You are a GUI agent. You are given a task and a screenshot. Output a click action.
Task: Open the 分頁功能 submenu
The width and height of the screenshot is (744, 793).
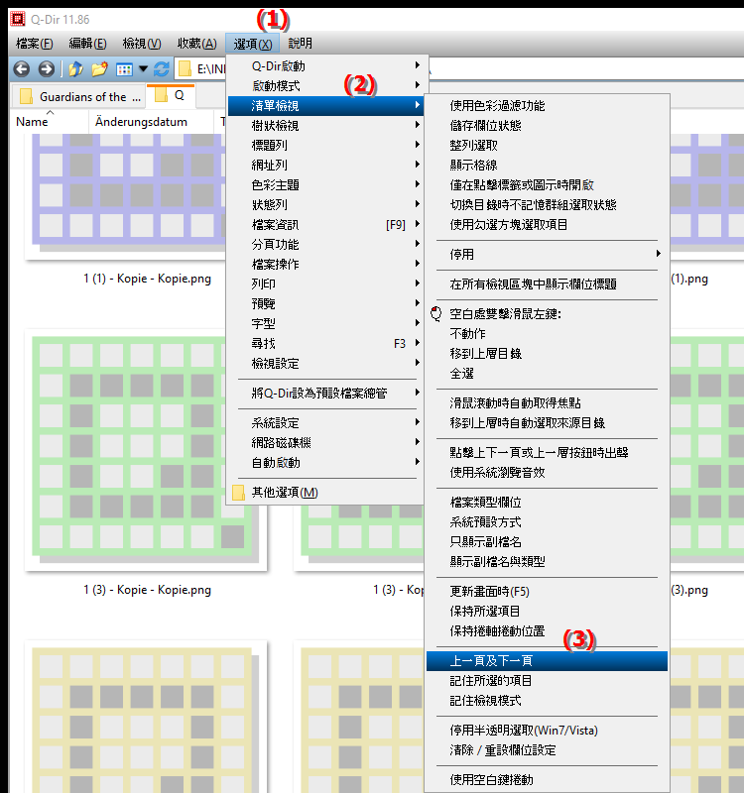pyautogui.click(x=325, y=244)
